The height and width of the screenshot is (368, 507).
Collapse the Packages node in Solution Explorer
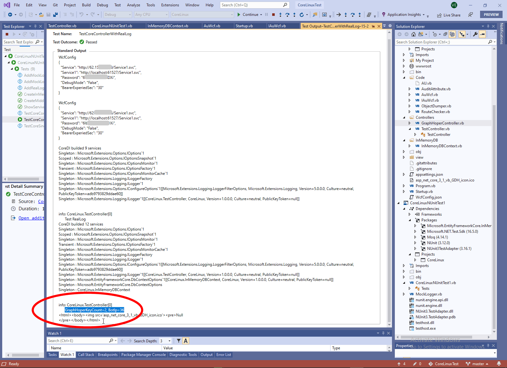[x=410, y=220]
